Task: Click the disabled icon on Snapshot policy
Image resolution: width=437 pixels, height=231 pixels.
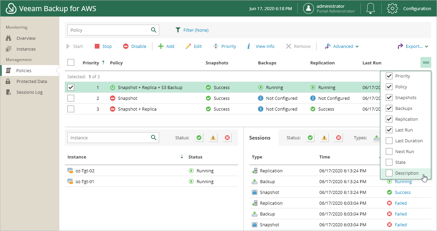Action: (x=113, y=98)
